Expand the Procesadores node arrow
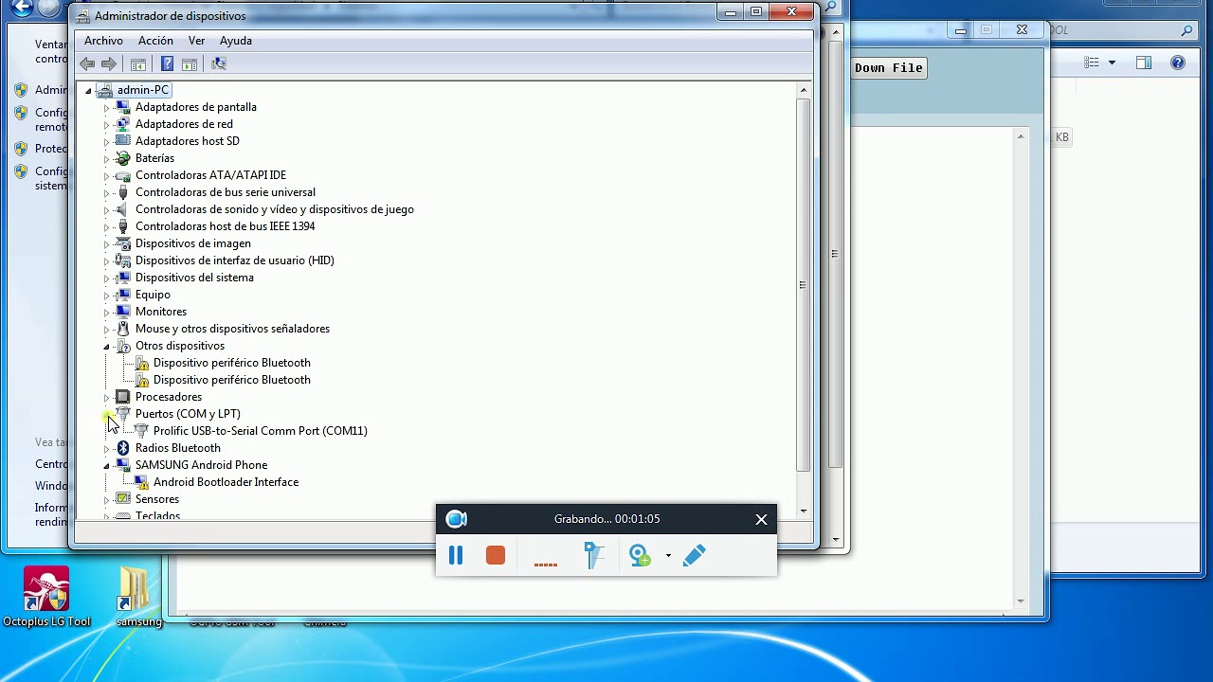The height and width of the screenshot is (682, 1213). point(106,398)
